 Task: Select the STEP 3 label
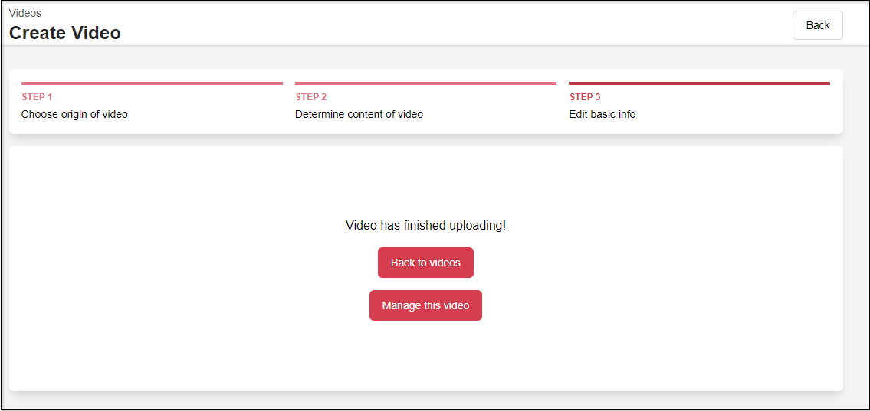tap(585, 97)
